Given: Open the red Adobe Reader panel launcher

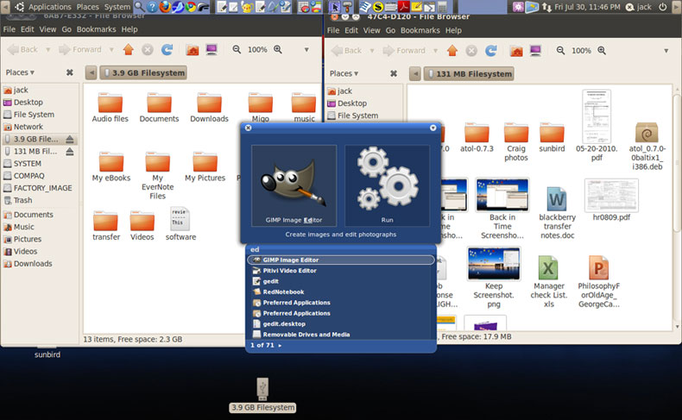Looking at the screenshot, I should 404,7.
